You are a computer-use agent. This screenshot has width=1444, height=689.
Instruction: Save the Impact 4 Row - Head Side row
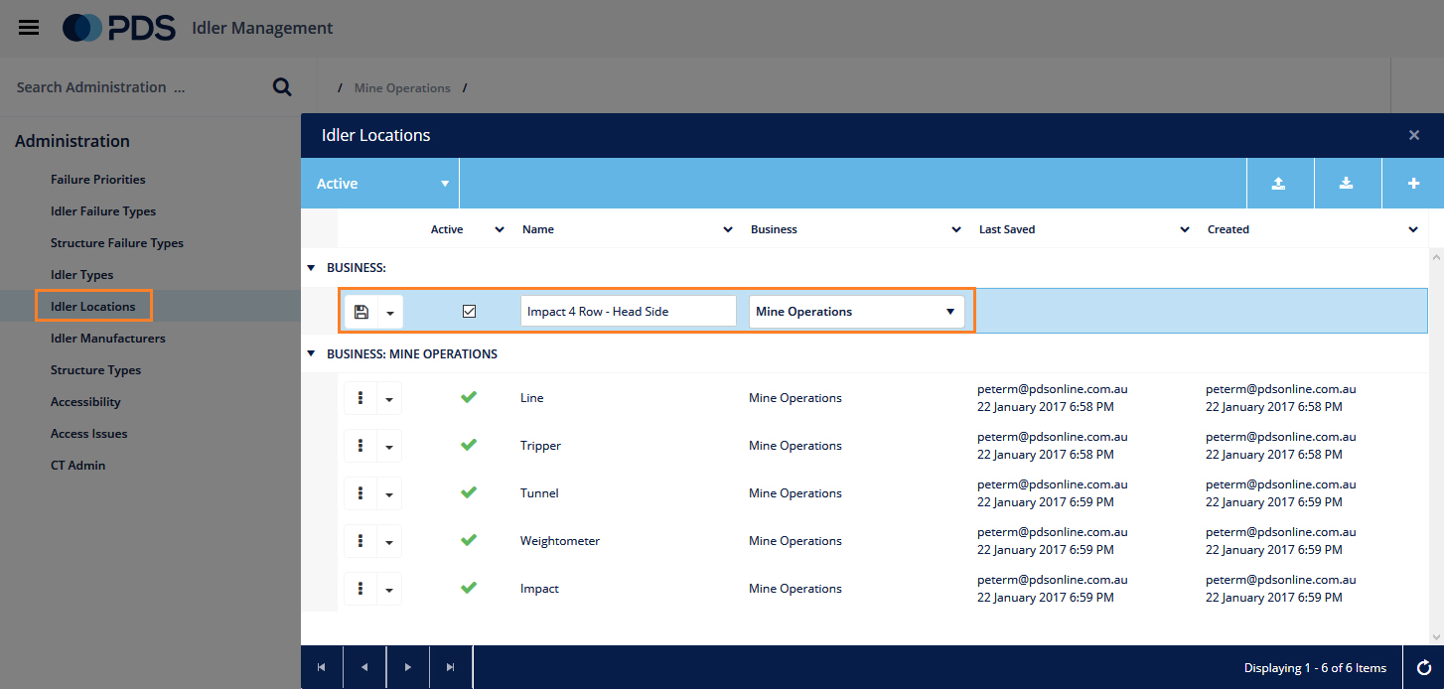point(361,312)
